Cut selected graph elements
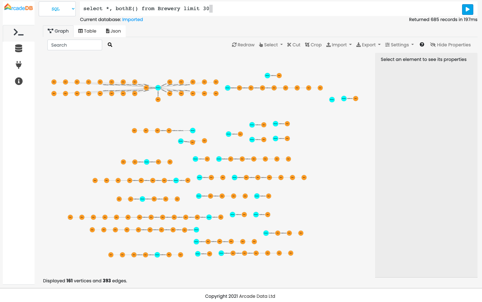Viewport: 482px width, 302px height. click(x=293, y=45)
